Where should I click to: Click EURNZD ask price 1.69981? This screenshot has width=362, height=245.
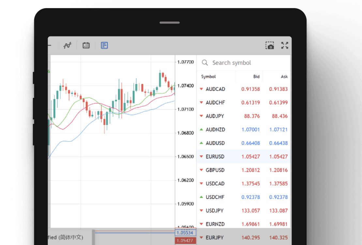(x=279, y=224)
